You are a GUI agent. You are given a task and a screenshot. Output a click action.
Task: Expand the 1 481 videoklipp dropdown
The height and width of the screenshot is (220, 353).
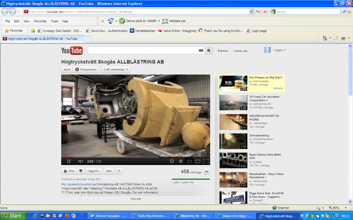coord(116,70)
